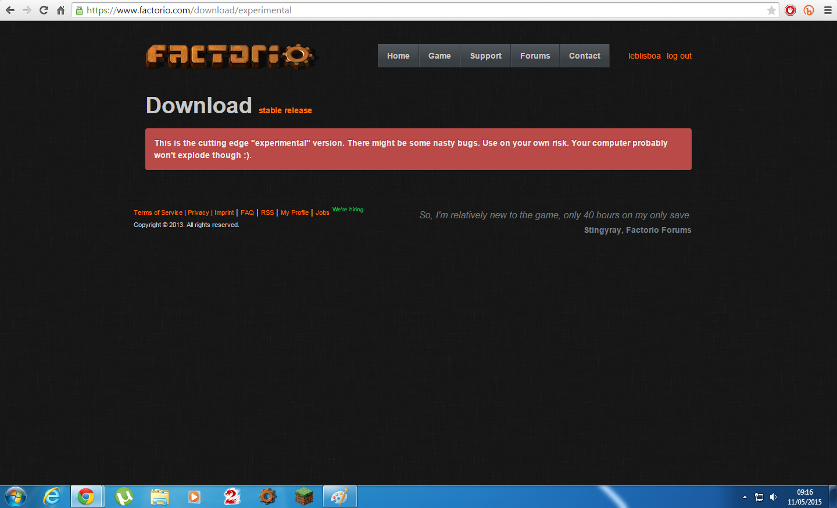Open the Paint taskbar icon

339,497
